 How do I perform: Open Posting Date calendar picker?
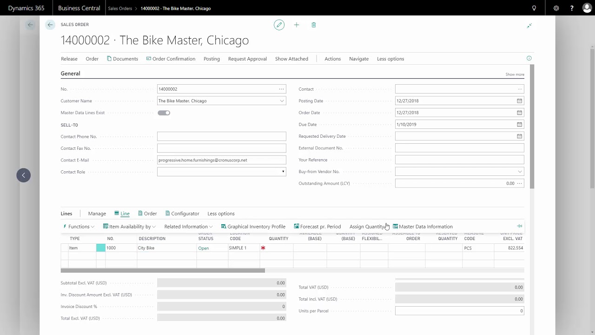pyautogui.click(x=519, y=101)
